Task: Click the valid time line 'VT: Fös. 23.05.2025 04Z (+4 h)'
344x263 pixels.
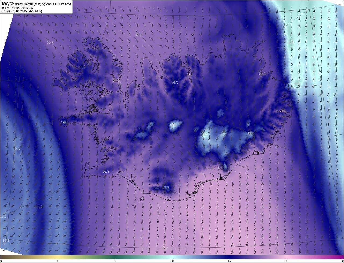Action: pyautogui.click(x=21, y=11)
